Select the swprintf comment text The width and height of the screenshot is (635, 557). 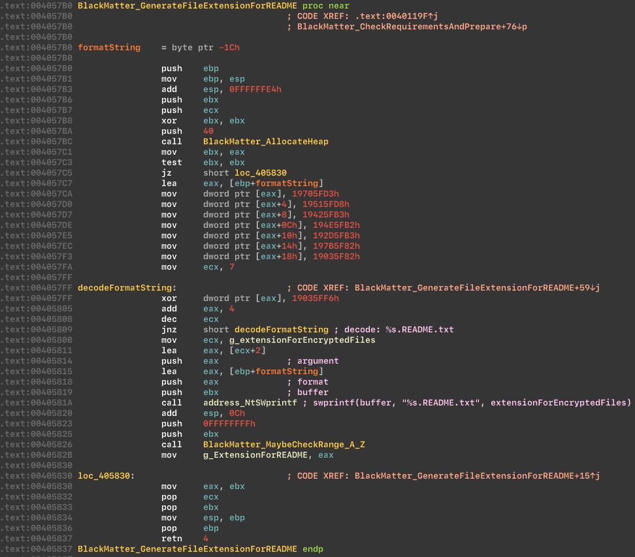[472, 403]
